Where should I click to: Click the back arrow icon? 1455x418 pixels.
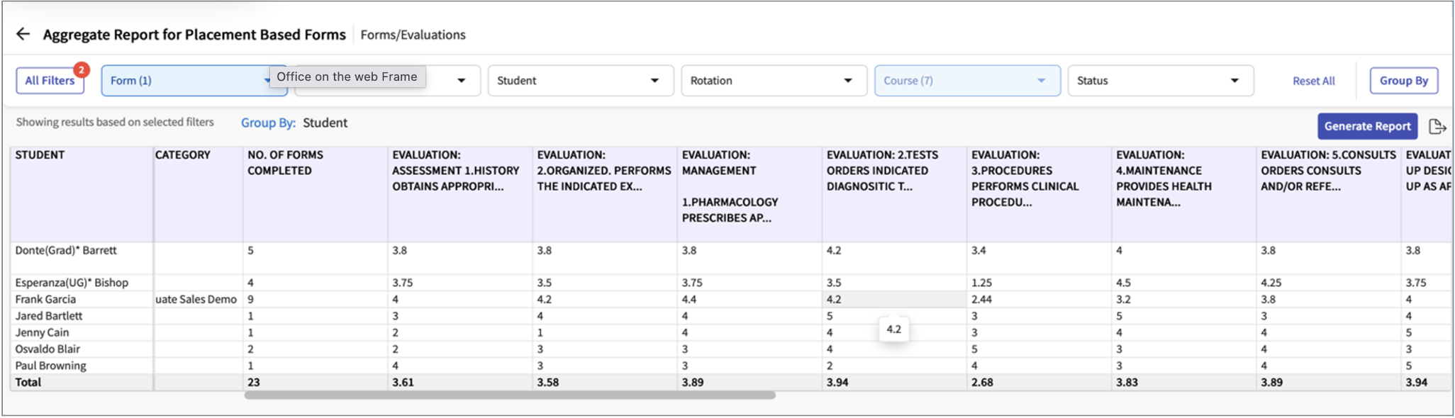point(23,34)
